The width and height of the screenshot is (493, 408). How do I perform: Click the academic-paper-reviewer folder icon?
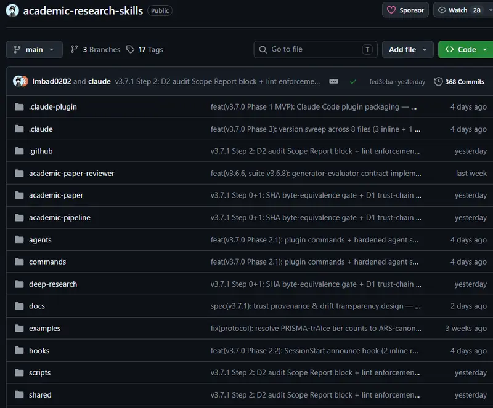click(19, 173)
